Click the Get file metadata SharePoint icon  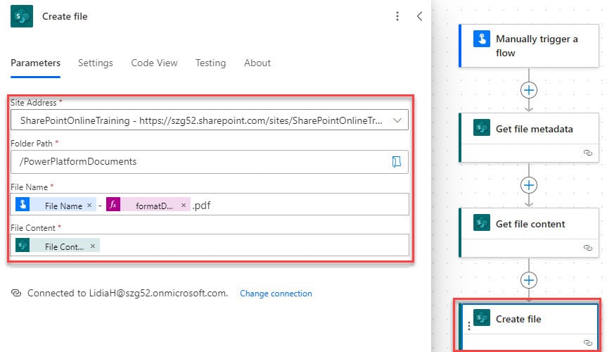pos(482,127)
